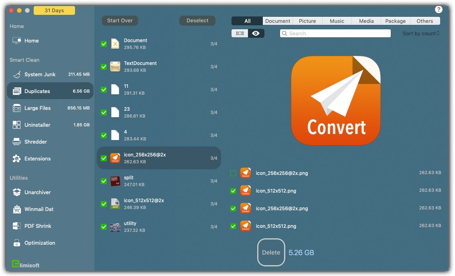Open the Uninstaller grid icon
Screen dimensions: 455x276
17,125
